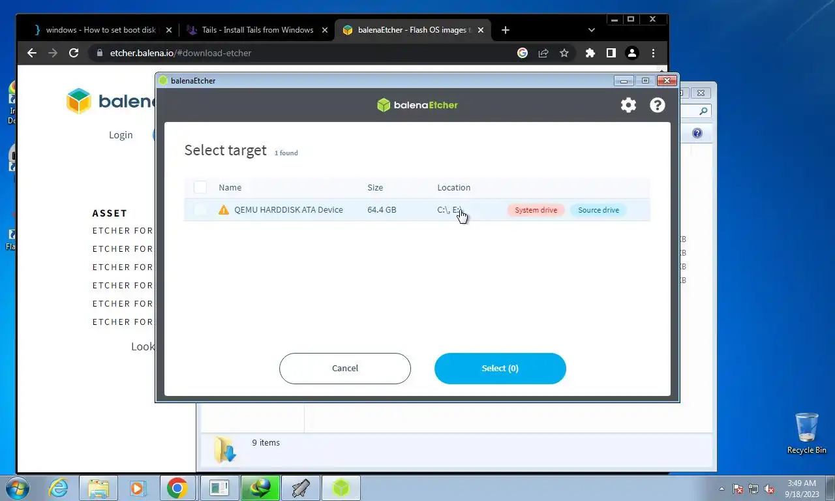Show hidden system tray icons

point(721,489)
